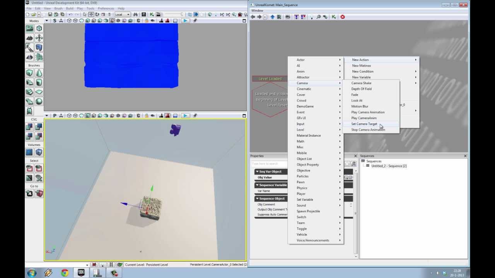Toggle realtime mode S in top viewport
The image size is (495, 278).
tap(55, 20)
